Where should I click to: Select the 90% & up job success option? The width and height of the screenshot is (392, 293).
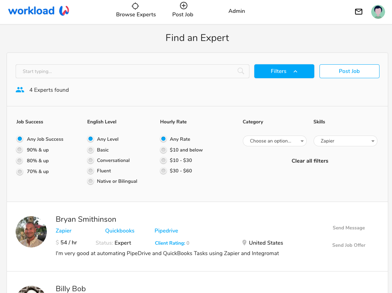19,150
